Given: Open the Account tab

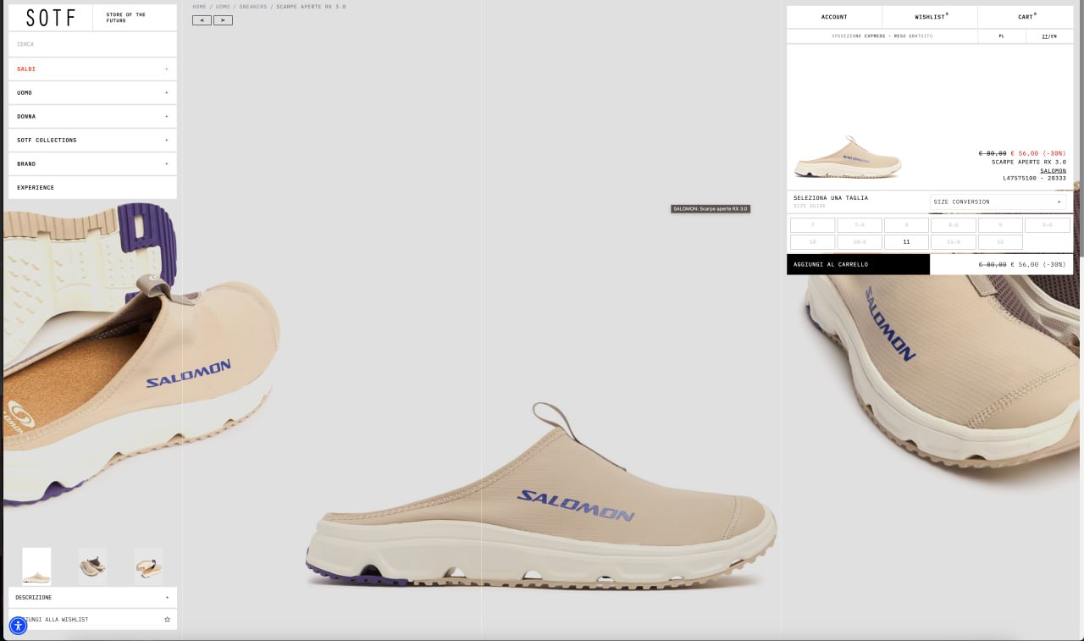Looking at the screenshot, I should [x=834, y=17].
